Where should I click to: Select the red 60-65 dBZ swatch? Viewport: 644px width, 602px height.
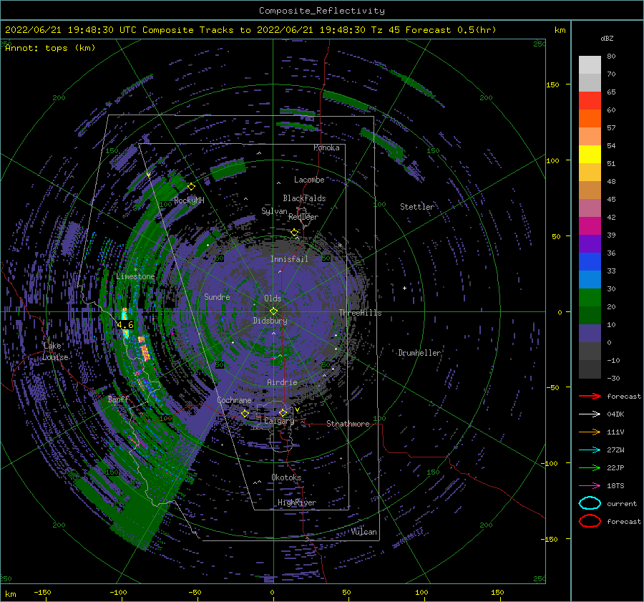(590, 101)
